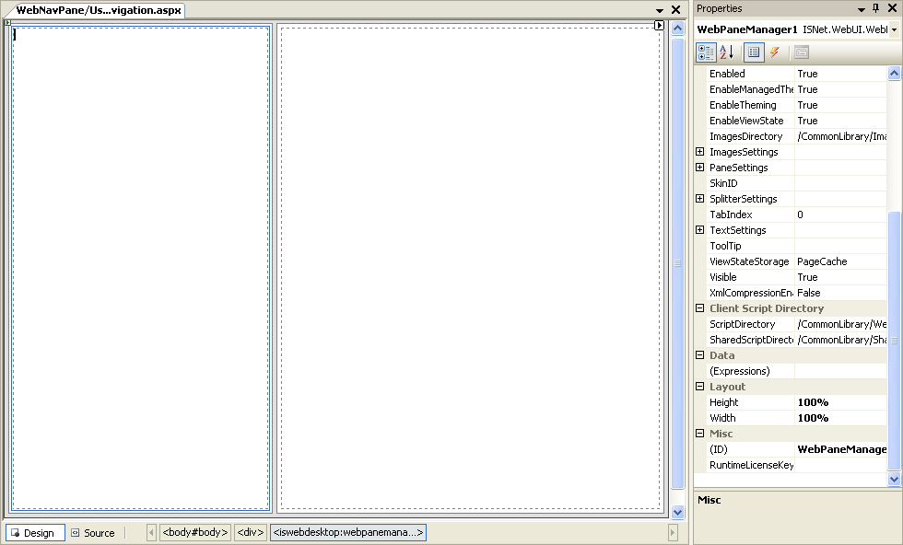Switch to the Source view tab
Viewport: 903px width, 545px height.
point(93,533)
